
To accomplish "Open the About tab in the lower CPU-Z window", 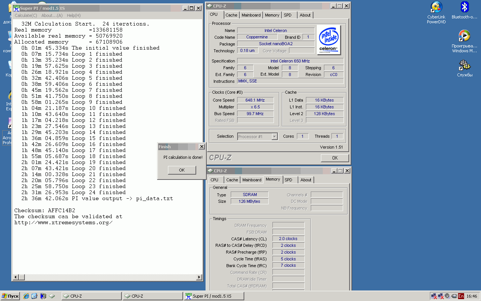I will tap(306, 180).
